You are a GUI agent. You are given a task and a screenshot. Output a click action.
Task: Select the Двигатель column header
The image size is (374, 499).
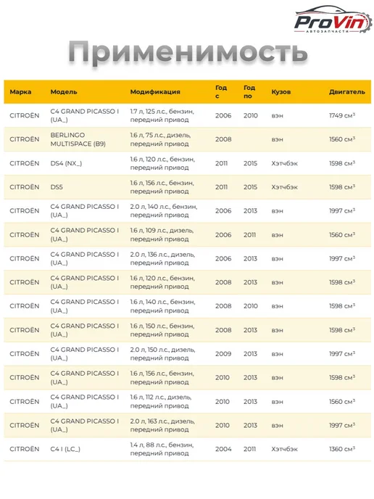(x=347, y=92)
